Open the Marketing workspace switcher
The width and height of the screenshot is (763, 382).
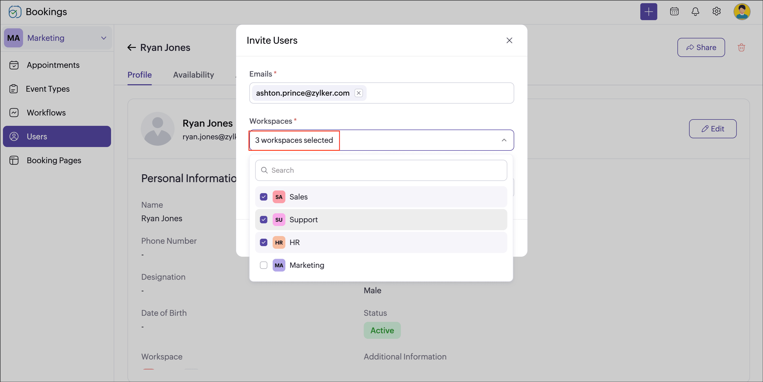(57, 38)
